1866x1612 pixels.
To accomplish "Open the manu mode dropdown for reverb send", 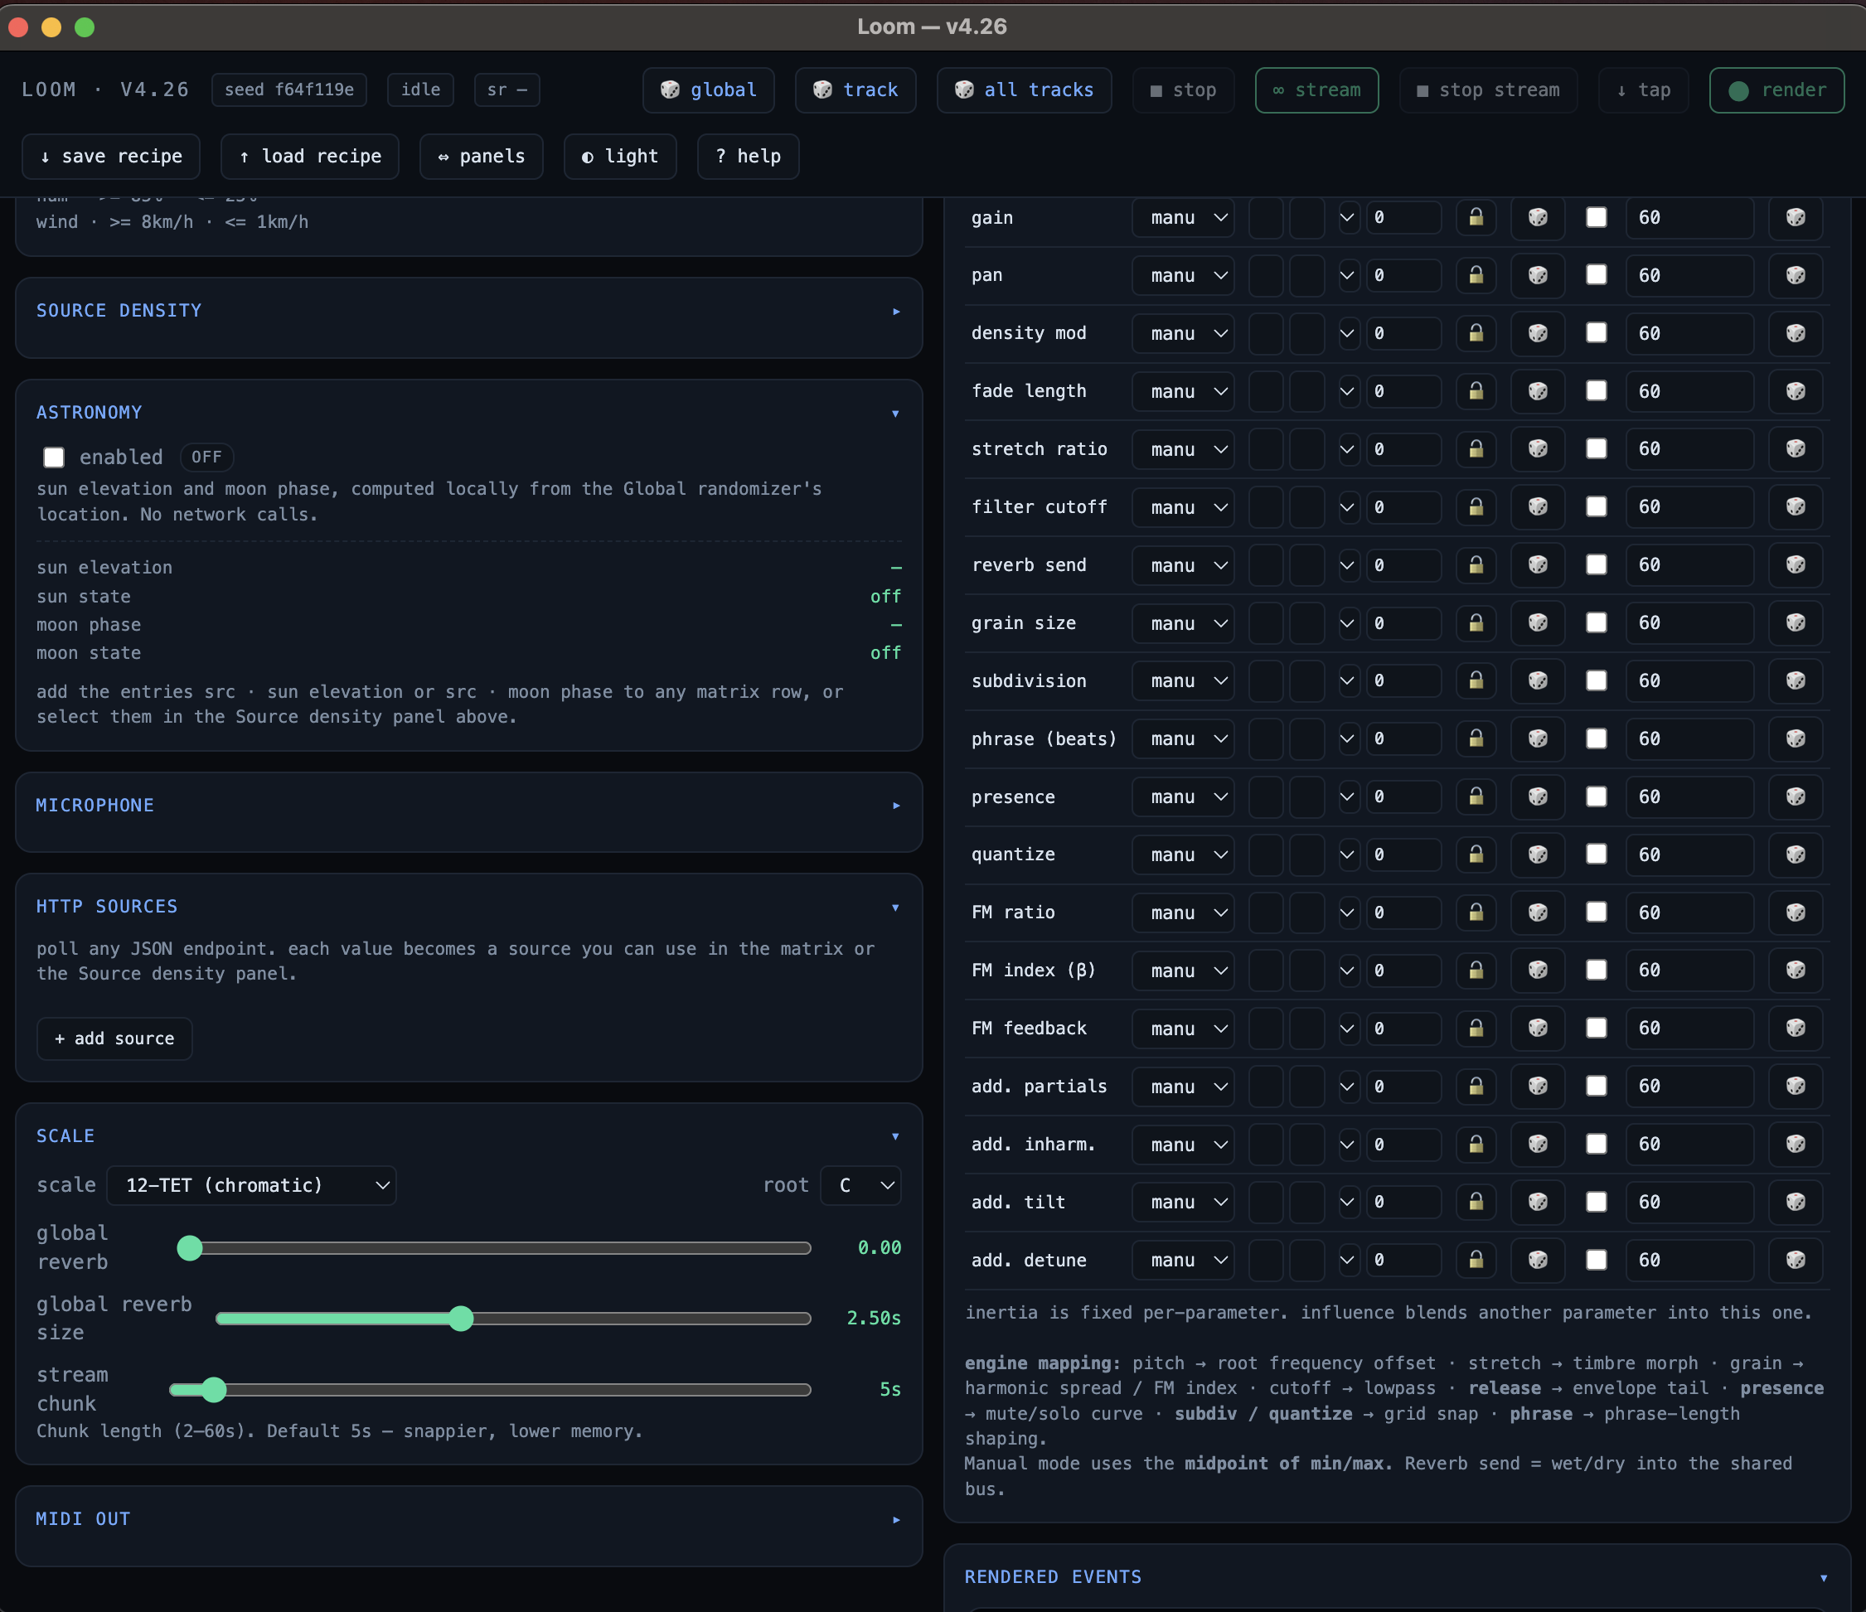I will point(1184,564).
